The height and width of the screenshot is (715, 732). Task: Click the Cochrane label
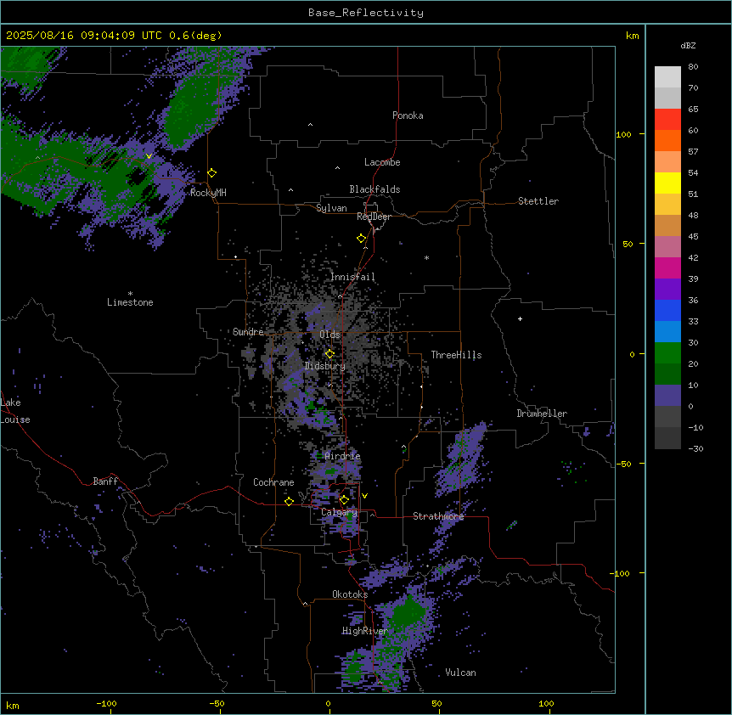(x=273, y=482)
